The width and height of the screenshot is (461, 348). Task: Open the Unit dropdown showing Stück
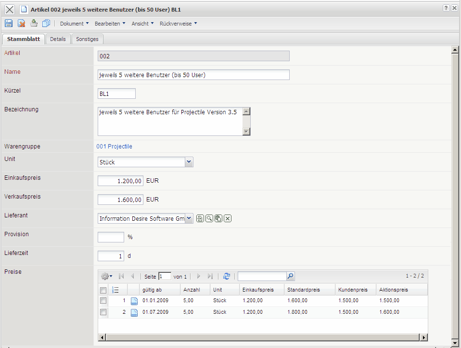[189, 162]
